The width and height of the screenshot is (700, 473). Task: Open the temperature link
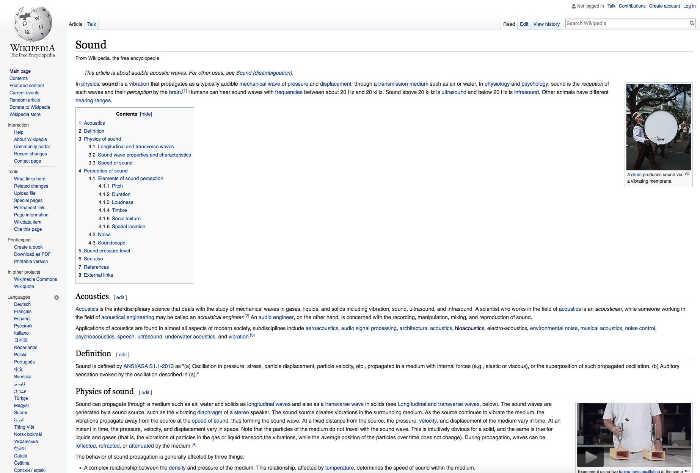point(339,468)
